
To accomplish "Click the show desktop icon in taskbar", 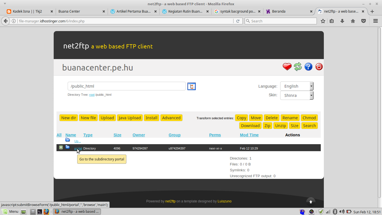I will pyautogui.click(x=23, y=212).
